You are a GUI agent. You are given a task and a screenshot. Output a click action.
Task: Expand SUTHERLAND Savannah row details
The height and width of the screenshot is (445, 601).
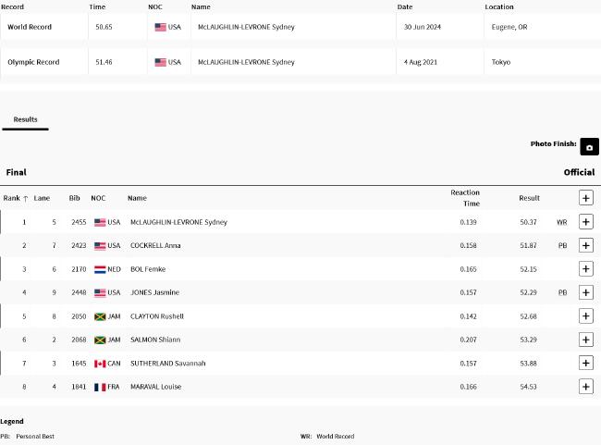point(585,363)
